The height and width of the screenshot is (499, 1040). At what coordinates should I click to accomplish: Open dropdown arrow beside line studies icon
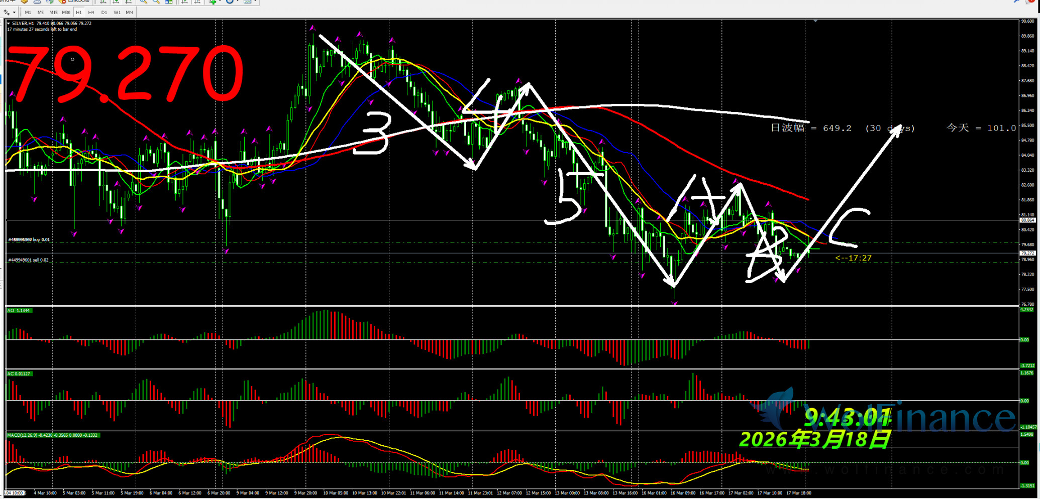point(14,12)
